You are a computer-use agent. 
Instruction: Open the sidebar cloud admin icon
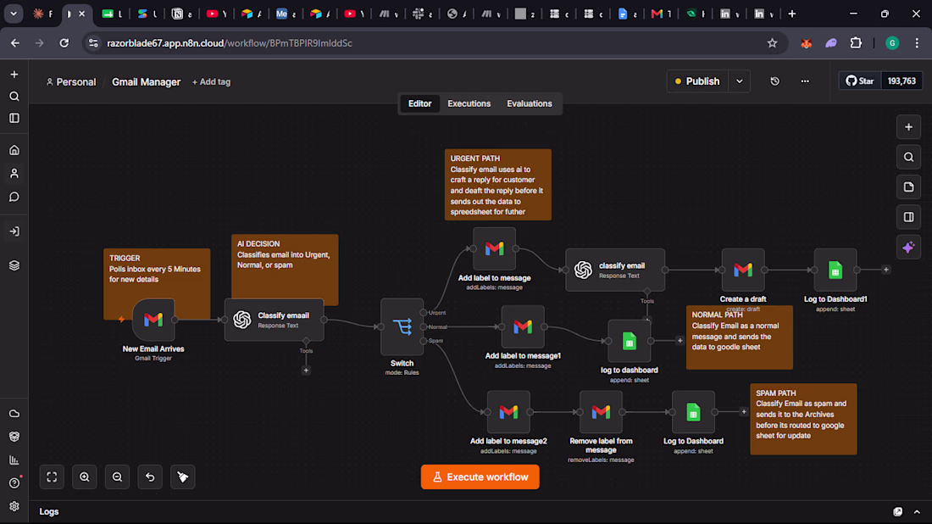14,414
